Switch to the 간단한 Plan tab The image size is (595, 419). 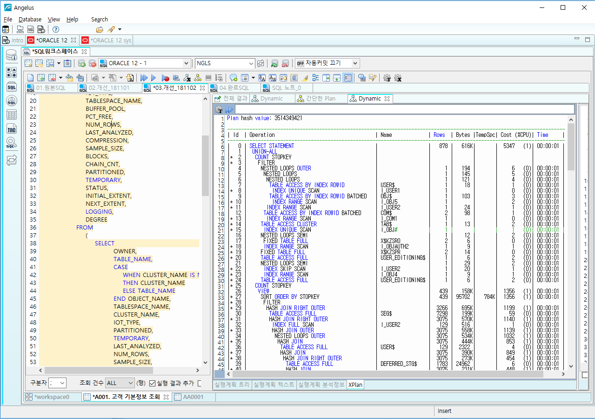[321, 99]
